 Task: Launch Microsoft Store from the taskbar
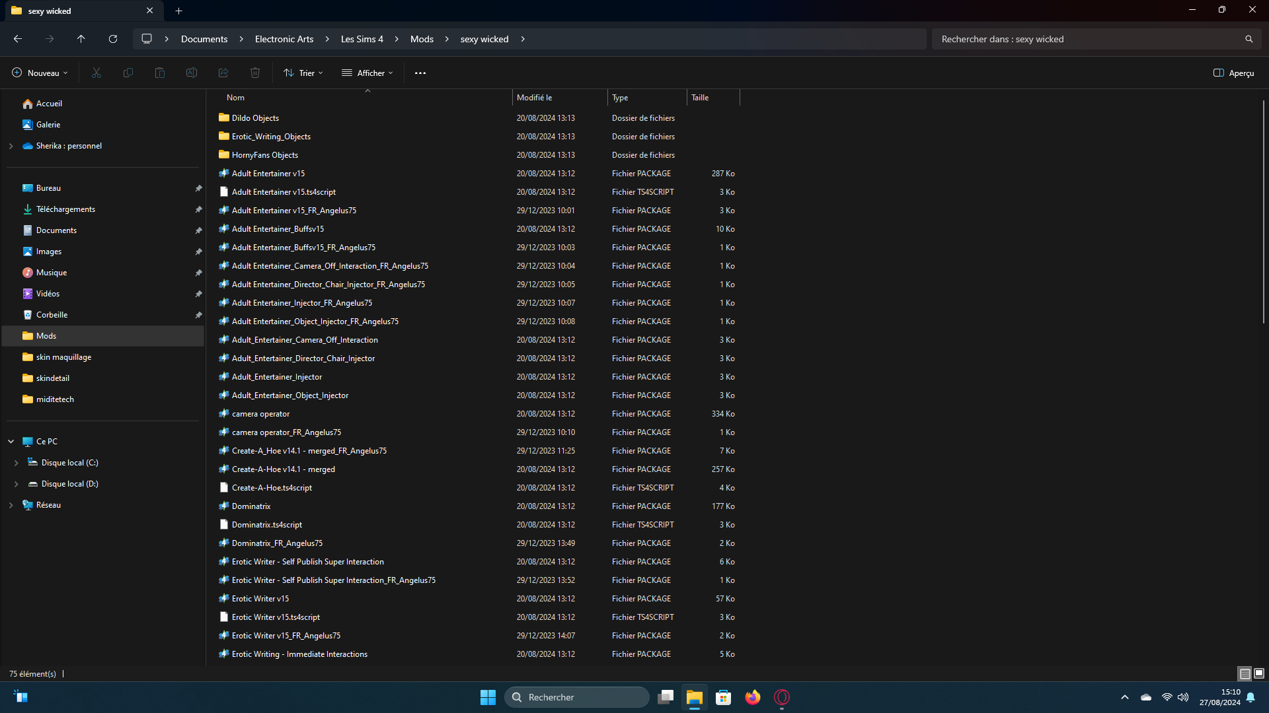(x=724, y=697)
